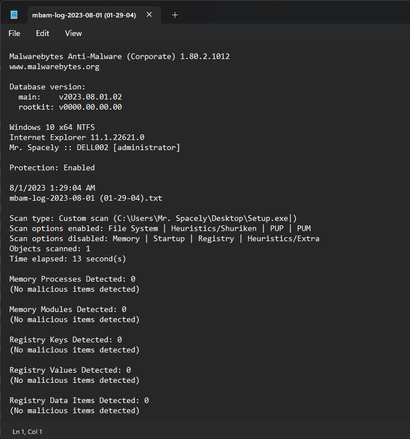The height and width of the screenshot is (439, 410).
Task: Click the 'Scan type: Custom scan' line
Action: (153, 219)
